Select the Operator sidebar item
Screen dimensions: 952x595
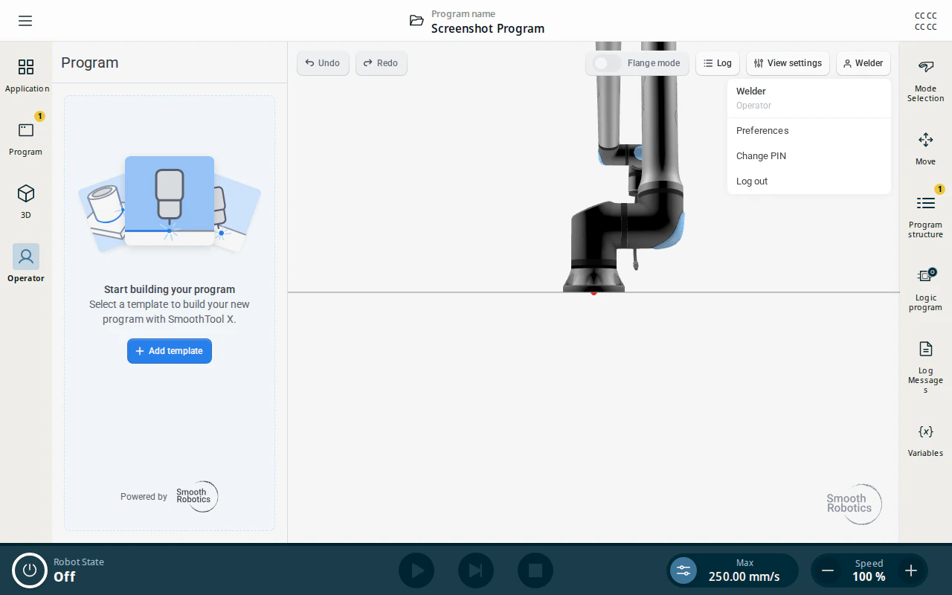pyautogui.click(x=26, y=264)
